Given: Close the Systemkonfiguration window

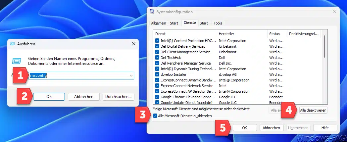Looking at the screenshot, I should [335, 12].
